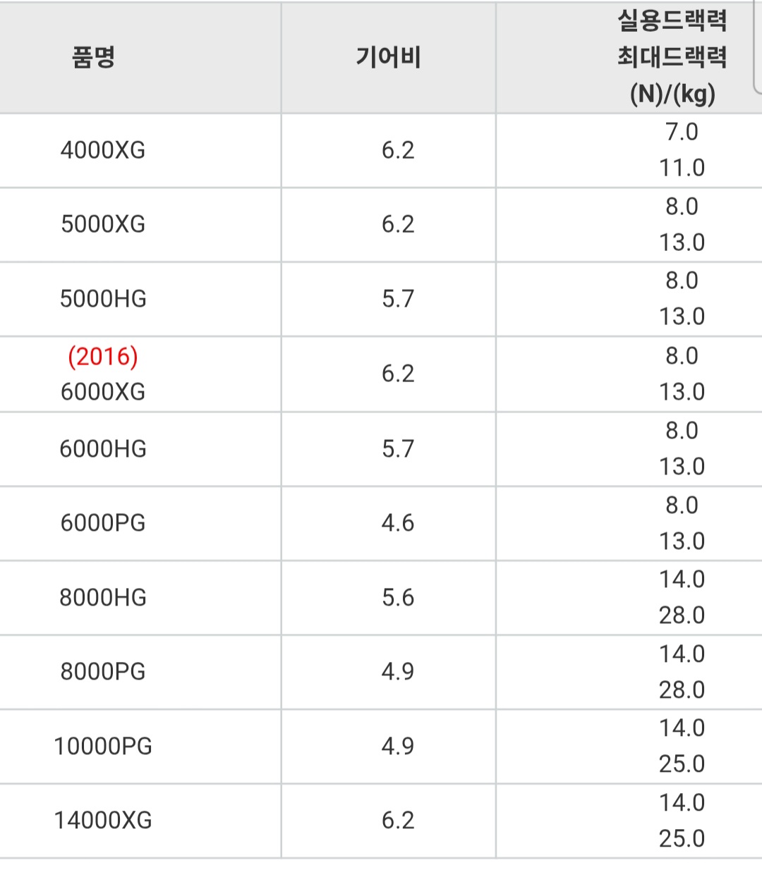
Task: Click the 25.0 max drag for 14000XG
Action: (682, 838)
